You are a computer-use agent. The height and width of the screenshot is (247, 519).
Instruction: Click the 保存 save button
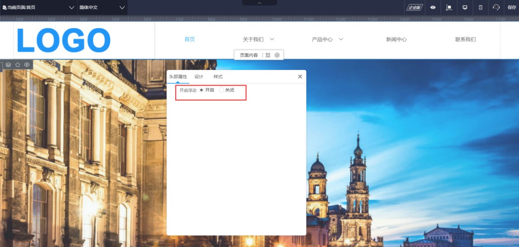(x=512, y=7)
